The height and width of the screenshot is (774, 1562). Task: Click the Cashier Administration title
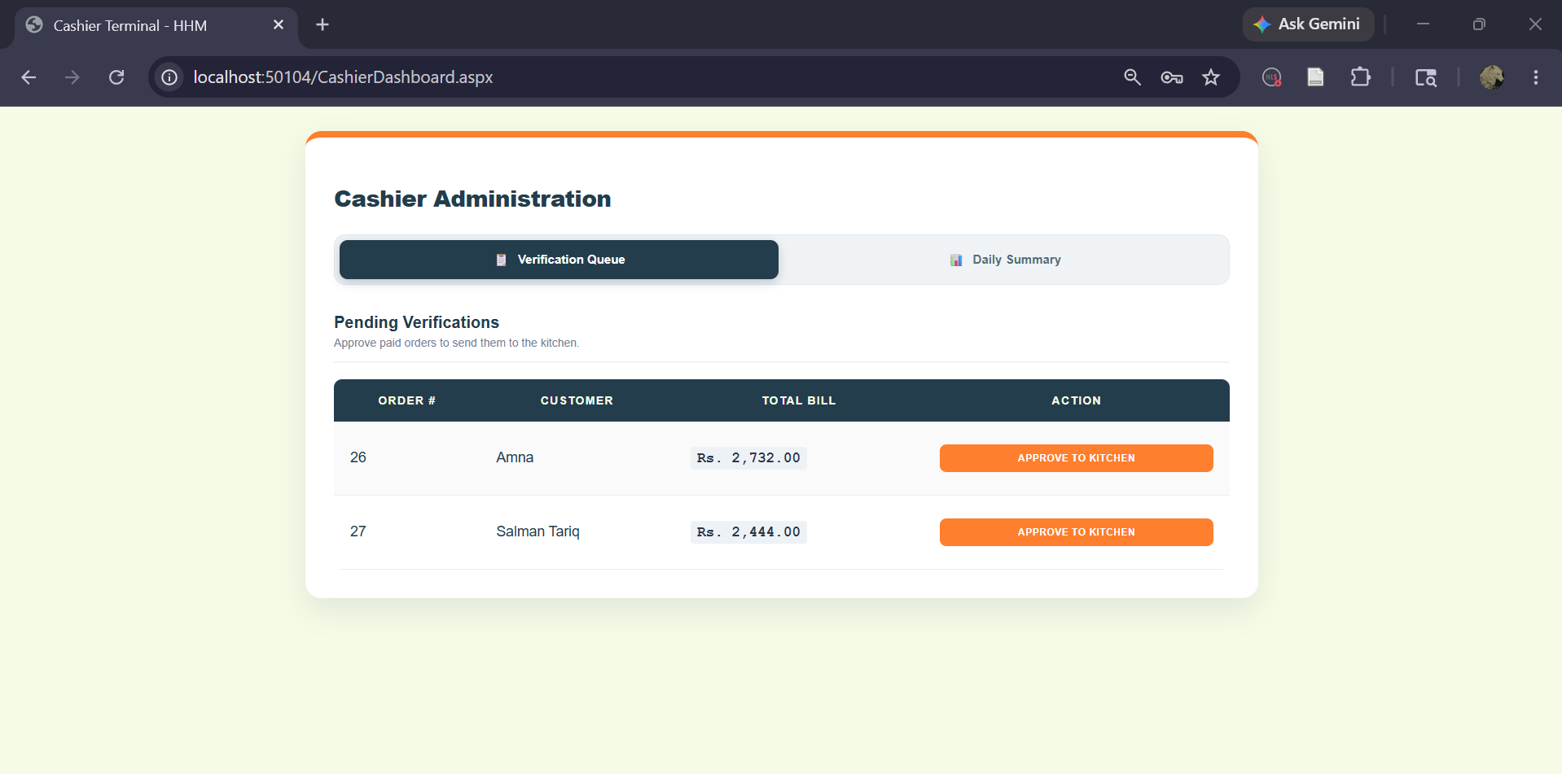pos(472,199)
